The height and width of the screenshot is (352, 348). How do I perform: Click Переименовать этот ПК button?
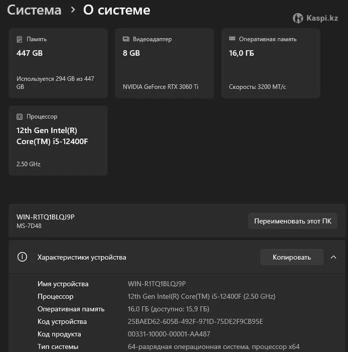[293, 221]
